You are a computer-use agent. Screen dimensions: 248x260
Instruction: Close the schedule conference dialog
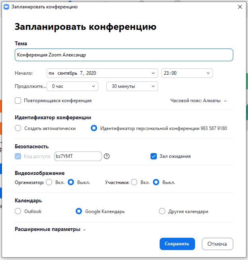[240, 7]
